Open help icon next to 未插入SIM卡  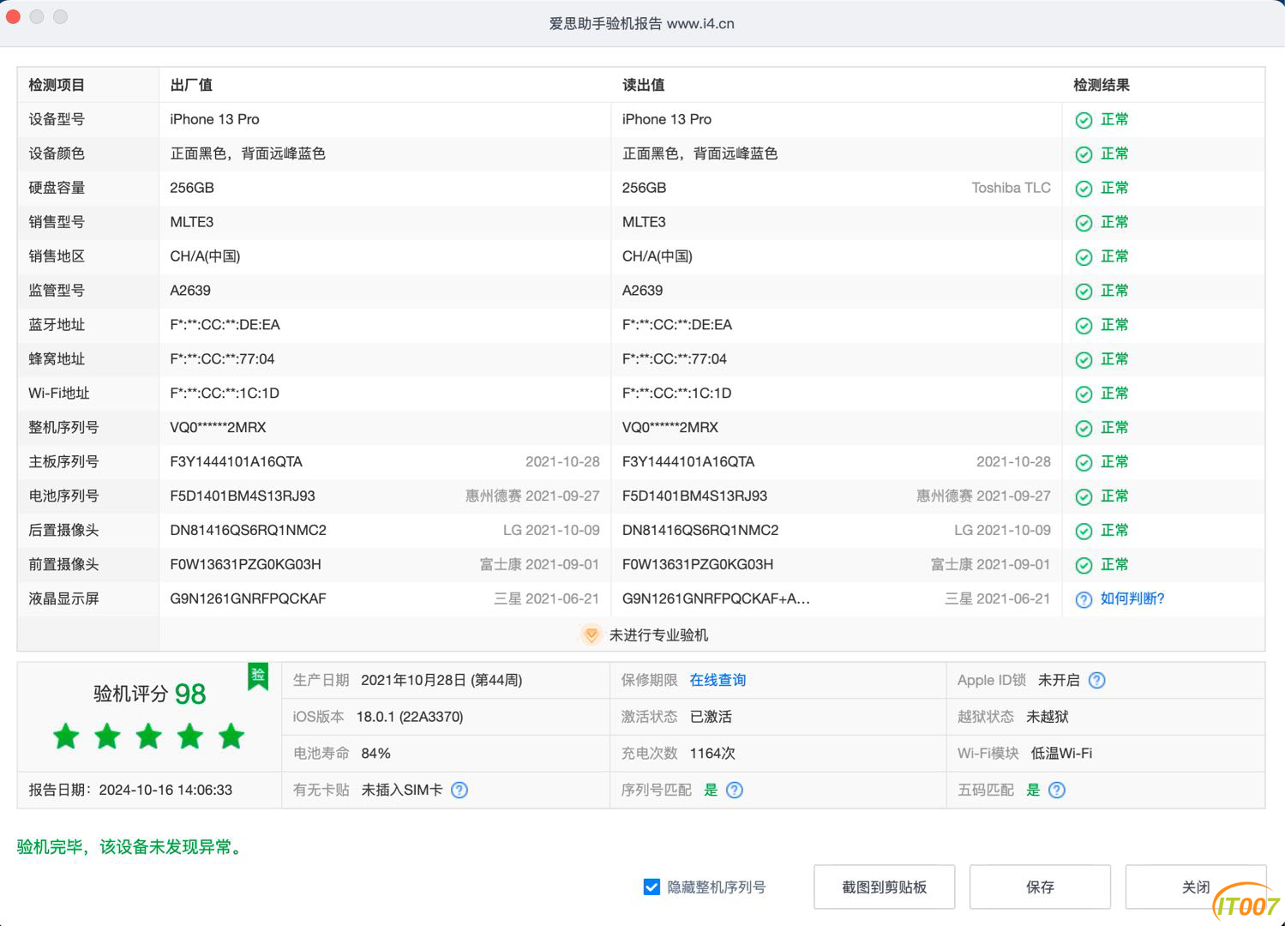pos(459,790)
